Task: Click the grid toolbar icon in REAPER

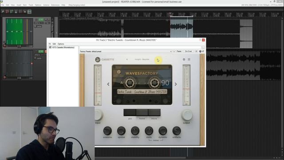Action: [29, 12]
